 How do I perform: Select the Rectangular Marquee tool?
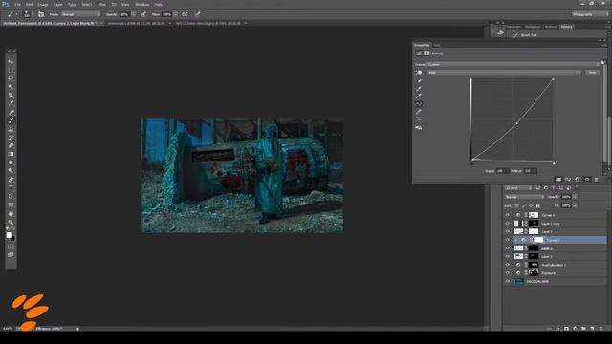point(11,70)
